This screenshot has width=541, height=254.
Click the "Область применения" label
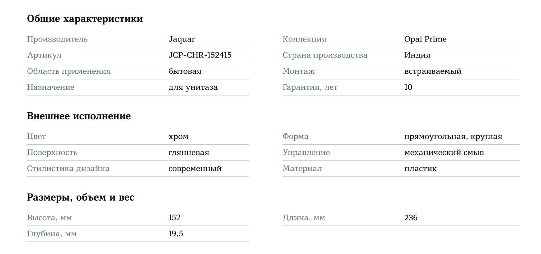(x=69, y=71)
